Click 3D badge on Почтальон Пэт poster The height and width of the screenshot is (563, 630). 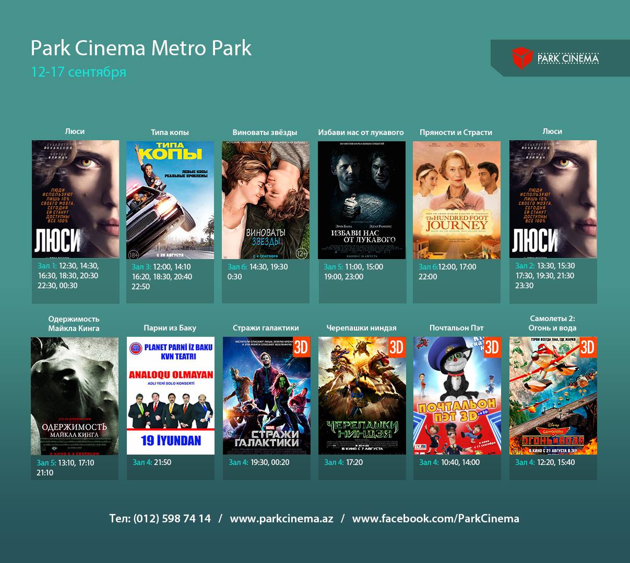click(492, 347)
